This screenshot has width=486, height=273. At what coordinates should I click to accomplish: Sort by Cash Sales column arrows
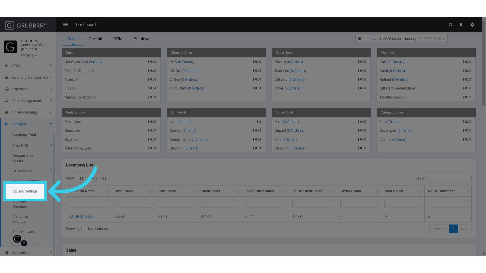tap(237, 192)
